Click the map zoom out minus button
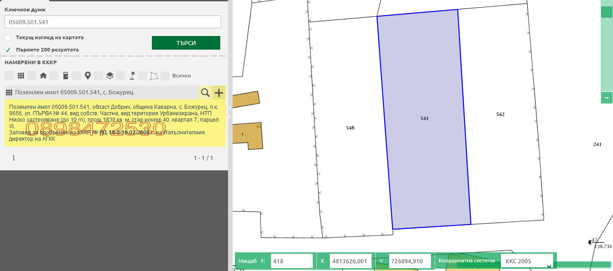Viewport: 613px width, 271px height. (x=607, y=97)
